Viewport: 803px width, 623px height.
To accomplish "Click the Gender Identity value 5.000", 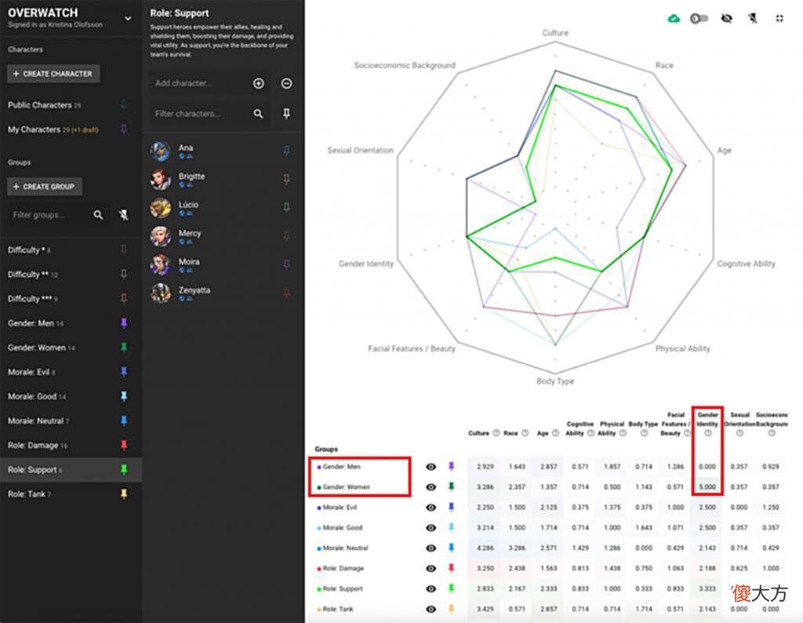I will point(707,486).
